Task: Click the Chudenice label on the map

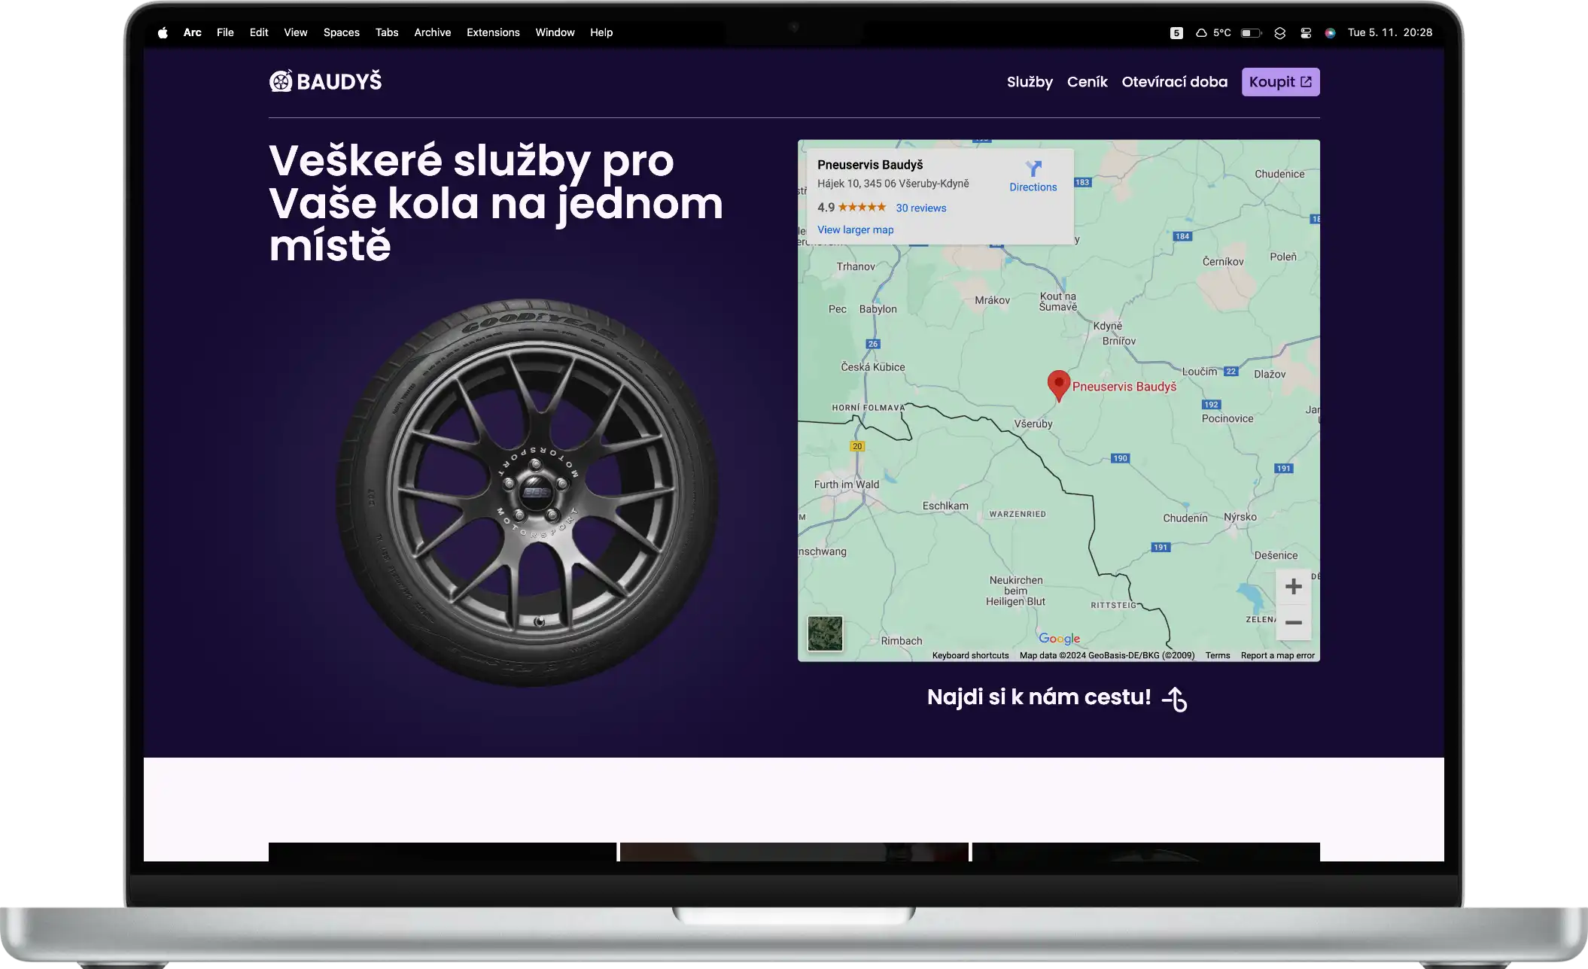Action: click(x=1279, y=174)
